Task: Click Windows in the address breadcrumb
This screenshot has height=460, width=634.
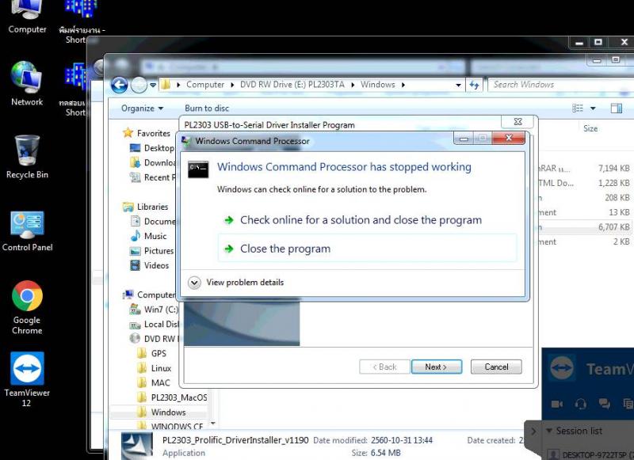Action: coord(378,85)
